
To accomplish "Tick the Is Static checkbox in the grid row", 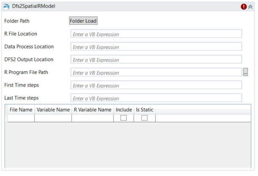I will (x=144, y=118).
